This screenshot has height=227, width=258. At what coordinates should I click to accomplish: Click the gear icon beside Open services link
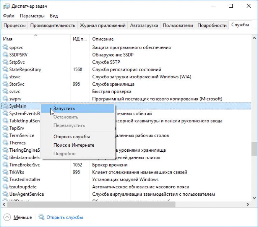(41, 217)
